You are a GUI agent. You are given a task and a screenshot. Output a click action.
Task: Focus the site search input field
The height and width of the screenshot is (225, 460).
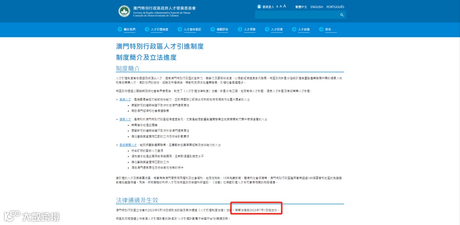click(297, 15)
